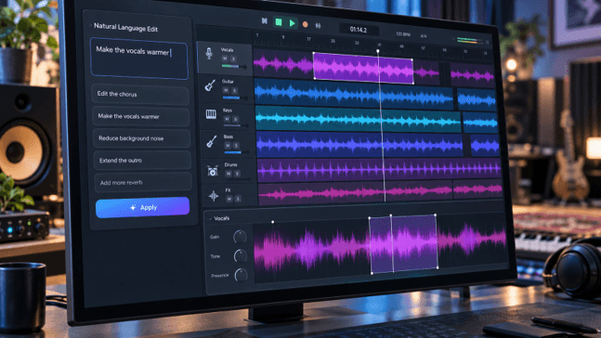Screen dimensions: 601x338
Task: Solo the Drums track
Action: pos(237,174)
